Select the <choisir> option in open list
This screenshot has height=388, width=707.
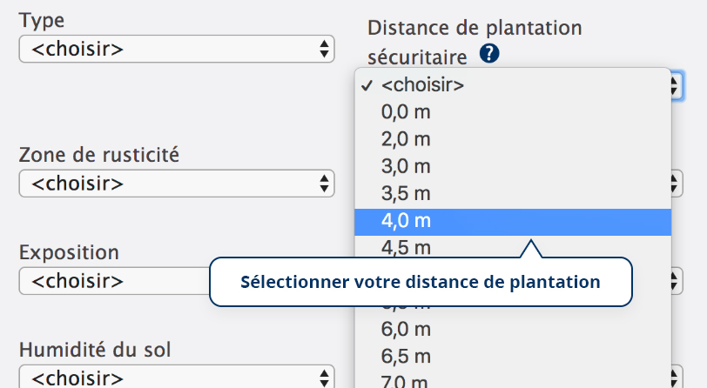pyautogui.click(x=422, y=85)
